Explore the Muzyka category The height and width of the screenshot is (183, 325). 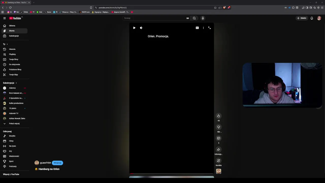(14, 136)
